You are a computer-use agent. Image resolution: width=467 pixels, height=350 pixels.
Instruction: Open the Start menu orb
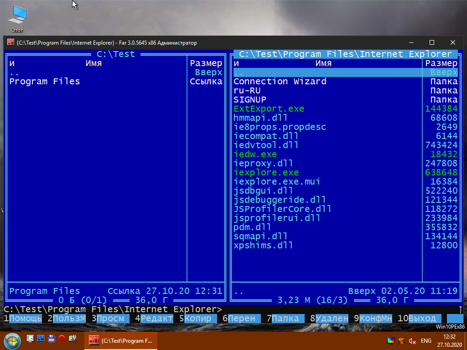pos(12,341)
